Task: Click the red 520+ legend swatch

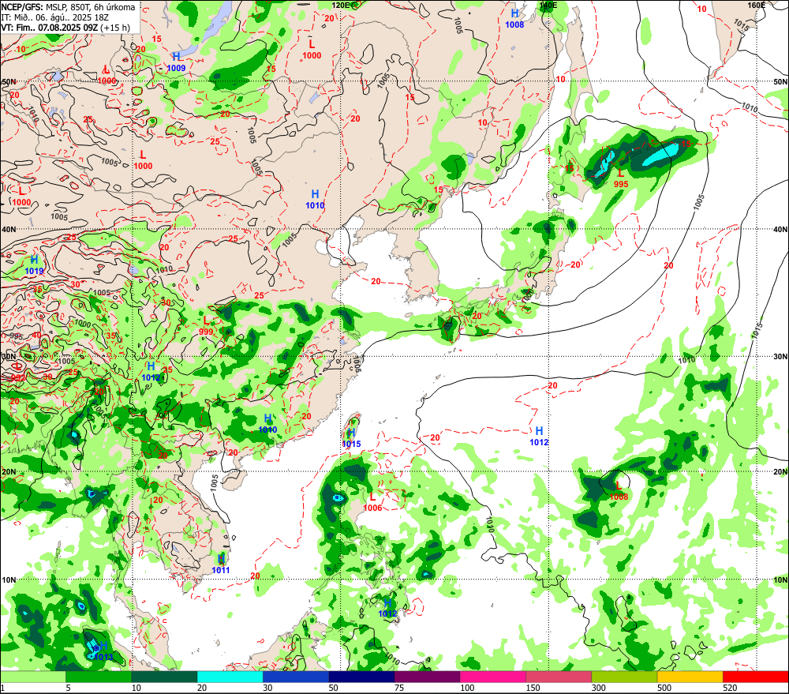Action: (755, 677)
